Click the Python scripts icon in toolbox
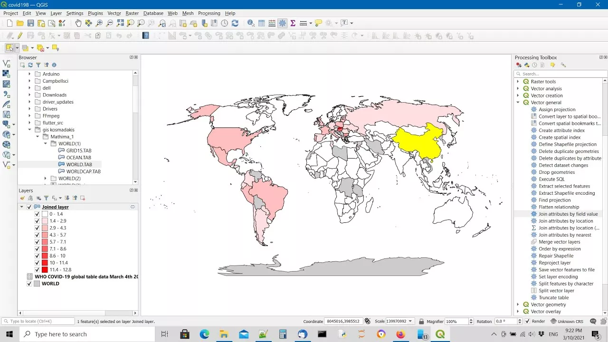This screenshot has height=342, width=608. 527,65
